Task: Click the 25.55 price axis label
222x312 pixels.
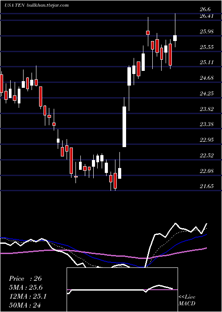Action: point(207,47)
